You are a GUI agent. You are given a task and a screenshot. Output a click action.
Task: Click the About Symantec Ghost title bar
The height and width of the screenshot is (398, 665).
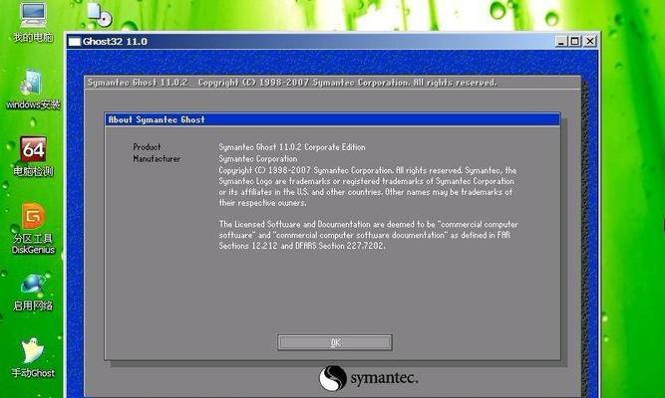click(333, 119)
